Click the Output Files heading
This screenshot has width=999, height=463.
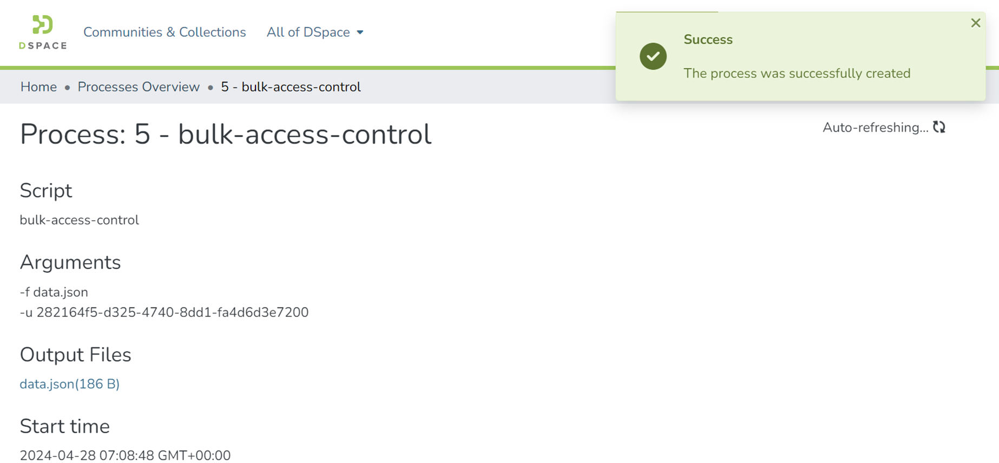[75, 355]
